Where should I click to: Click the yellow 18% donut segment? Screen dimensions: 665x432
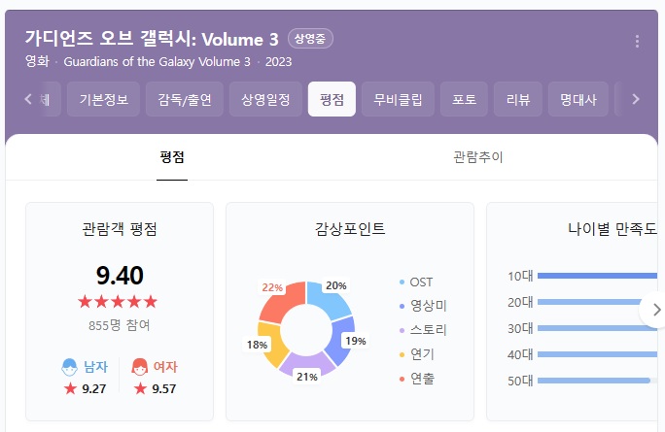pos(272,345)
